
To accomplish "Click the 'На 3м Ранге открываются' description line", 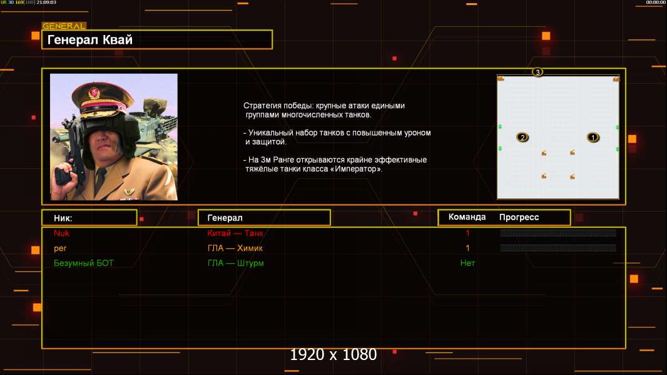I will point(335,164).
